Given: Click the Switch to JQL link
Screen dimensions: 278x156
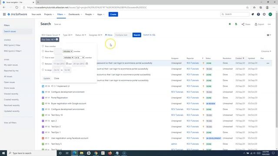Looking at the screenshot, I should (x=149, y=35).
